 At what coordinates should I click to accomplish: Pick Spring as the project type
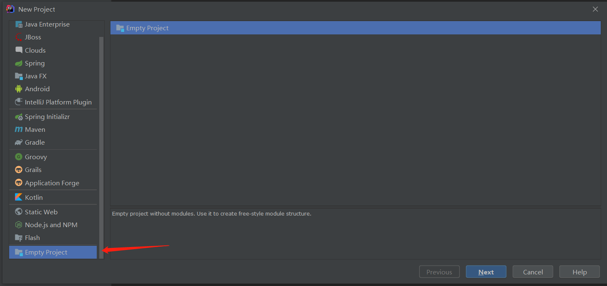coord(53,63)
